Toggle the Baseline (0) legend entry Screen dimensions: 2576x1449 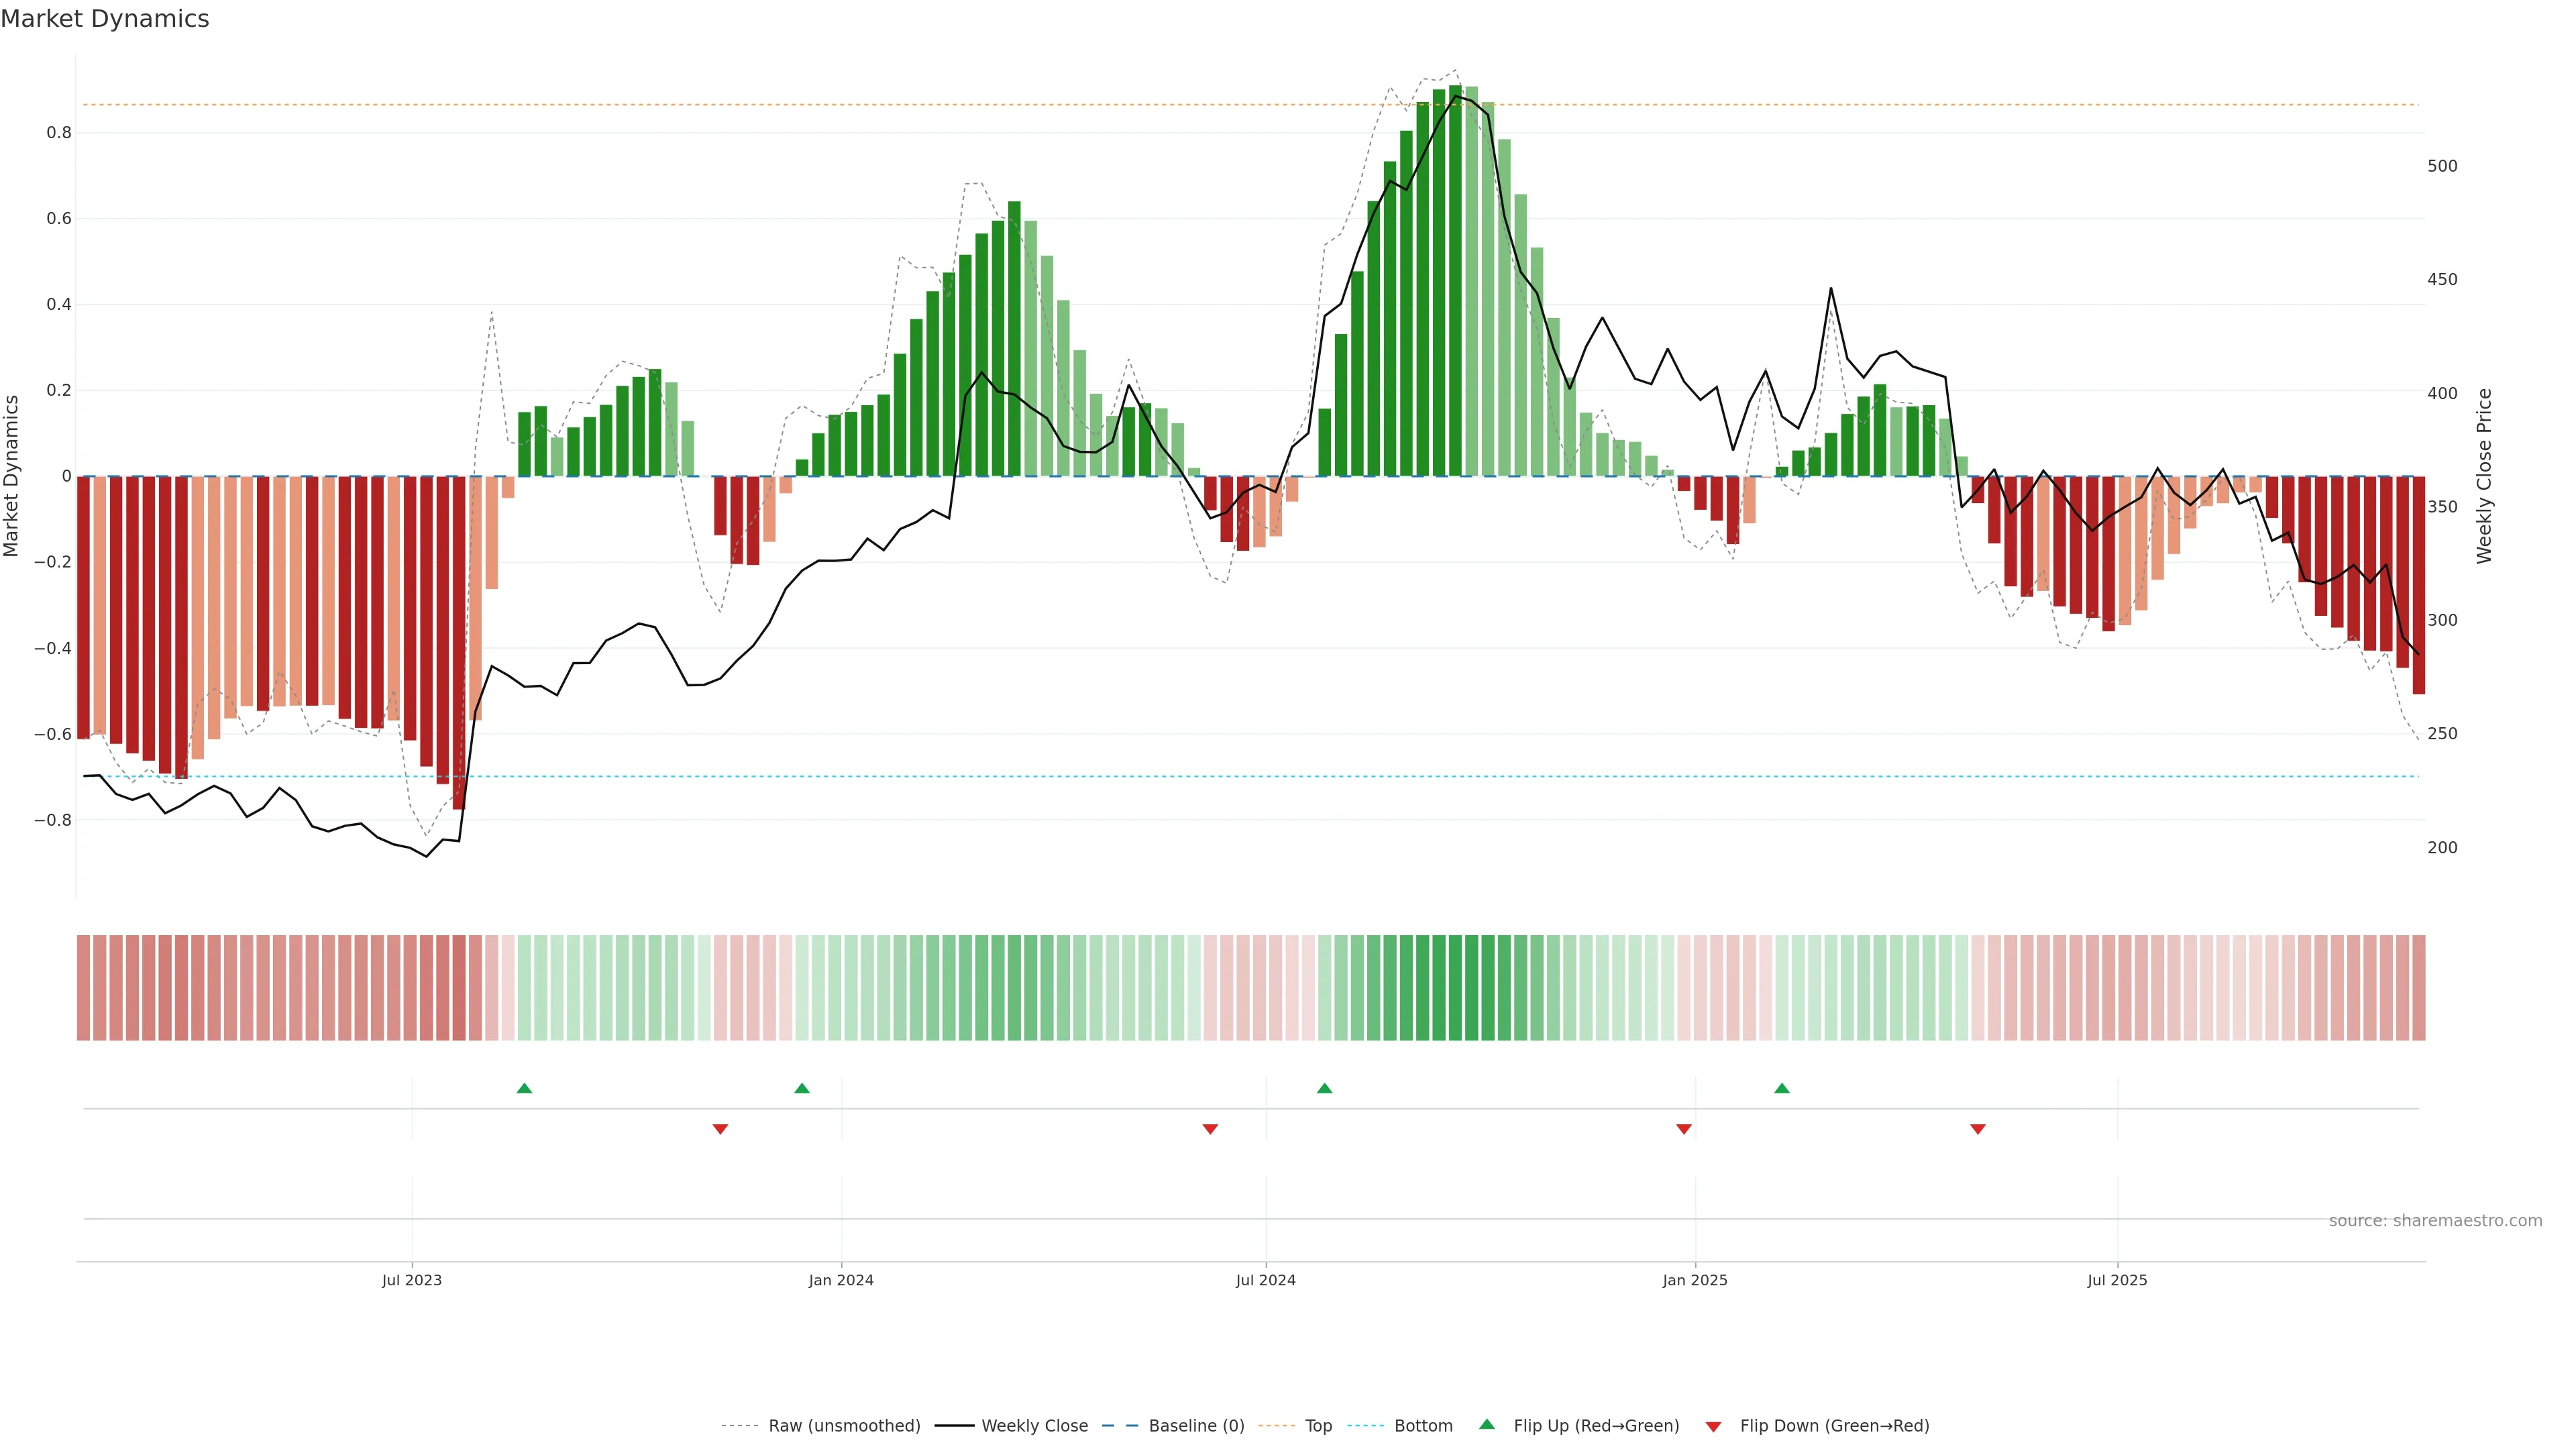click(x=1196, y=1426)
